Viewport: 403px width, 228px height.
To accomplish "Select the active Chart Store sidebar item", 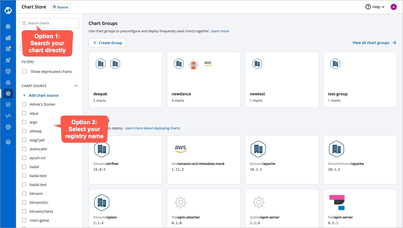I will pyautogui.click(x=8, y=93).
